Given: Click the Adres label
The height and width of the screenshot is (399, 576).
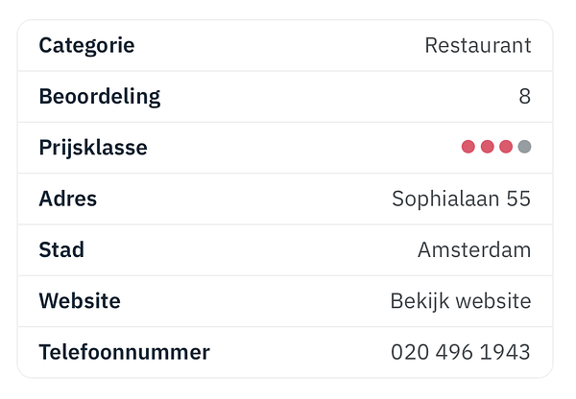Looking at the screenshot, I should tap(67, 199).
